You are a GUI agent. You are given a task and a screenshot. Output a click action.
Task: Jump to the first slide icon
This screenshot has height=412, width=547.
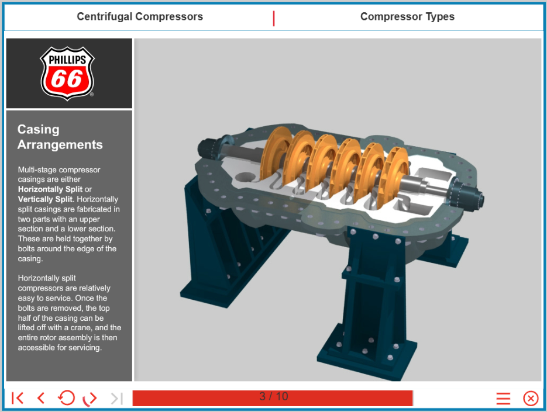pos(18,398)
